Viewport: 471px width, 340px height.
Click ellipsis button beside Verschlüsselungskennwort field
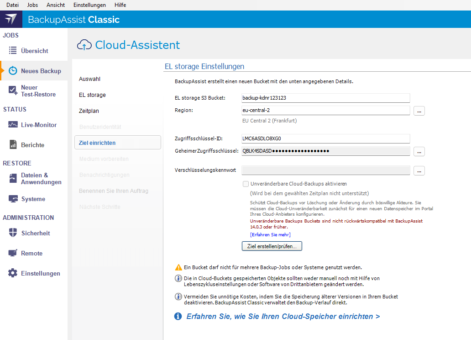tap(419, 170)
